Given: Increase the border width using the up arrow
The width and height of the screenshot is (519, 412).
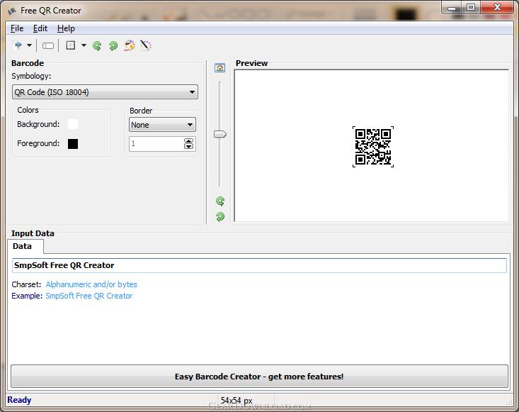Looking at the screenshot, I should tap(188, 141).
